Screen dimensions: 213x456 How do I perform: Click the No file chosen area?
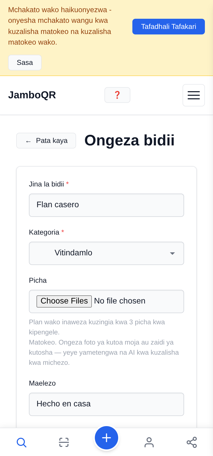[x=120, y=301]
